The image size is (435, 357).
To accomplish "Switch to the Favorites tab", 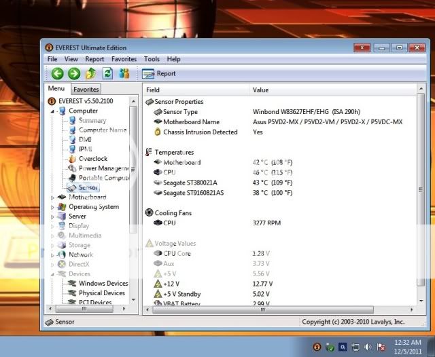I will click(x=86, y=89).
